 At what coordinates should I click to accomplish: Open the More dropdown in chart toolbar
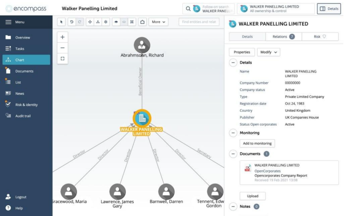(158, 22)
